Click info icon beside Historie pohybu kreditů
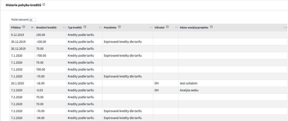The width and height of the screenshot is (288, 121). [x=44, y=5]
